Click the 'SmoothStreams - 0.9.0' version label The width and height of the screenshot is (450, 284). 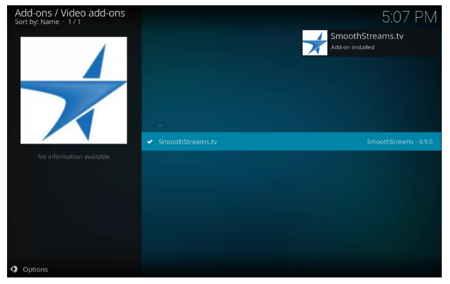click(x=399, y=142)
